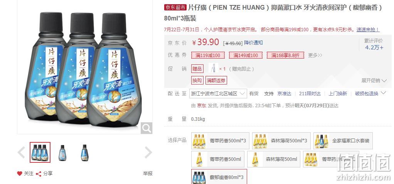Go to next thumbnails with right arrow

point(148,153)
